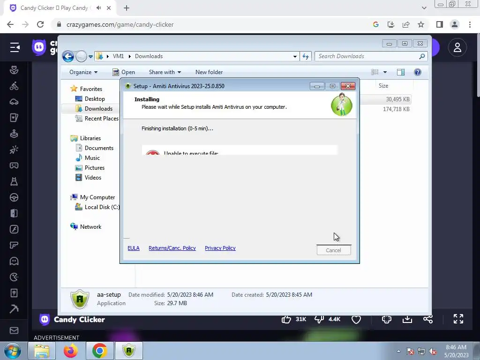Toggle the Chrome side panel

440,24
